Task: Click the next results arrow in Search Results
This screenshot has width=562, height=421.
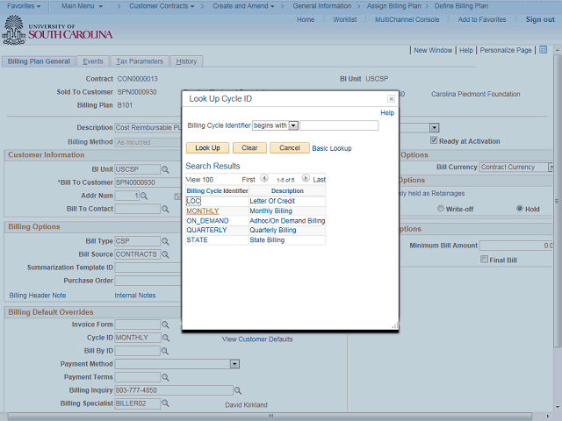Action: coord(306,178)
